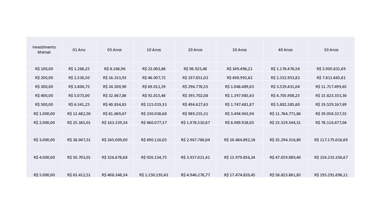This screenshot has height=214, width=381.
Task: Select the R$ 47.059.089,40 cell
Action: coord(285,158)
